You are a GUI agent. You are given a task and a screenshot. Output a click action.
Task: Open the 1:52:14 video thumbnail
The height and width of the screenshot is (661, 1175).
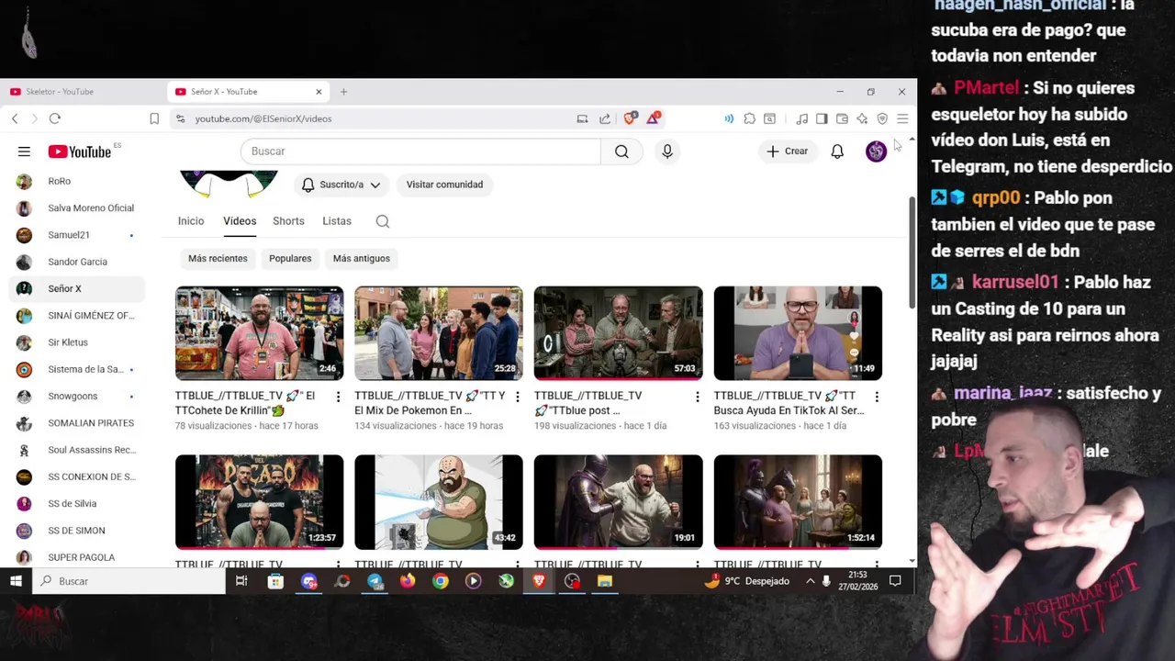[x=798, y=502]
